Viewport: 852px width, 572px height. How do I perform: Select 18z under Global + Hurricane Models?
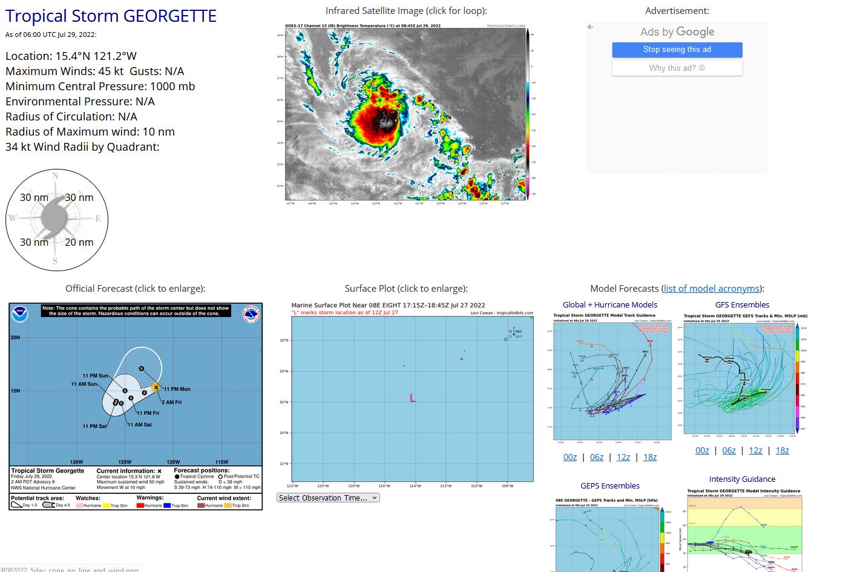tap(650, 457)
